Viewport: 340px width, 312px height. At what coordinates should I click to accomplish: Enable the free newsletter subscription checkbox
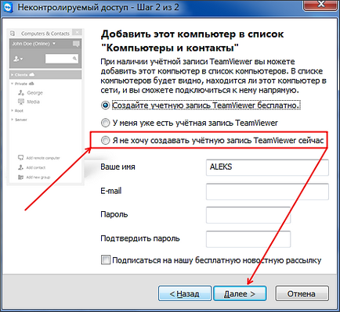tap(106, 260)
